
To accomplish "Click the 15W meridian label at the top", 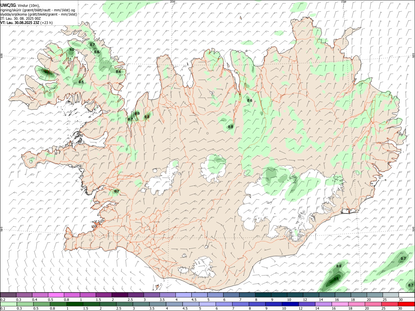I will 343,2.
